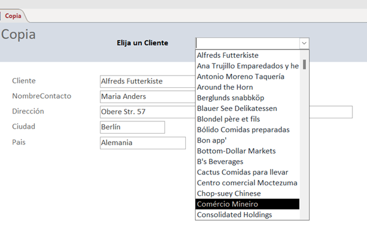Select Centro comercial Moctezuma entry
Viewport: 367px width, 250px height.
[247, 183]
